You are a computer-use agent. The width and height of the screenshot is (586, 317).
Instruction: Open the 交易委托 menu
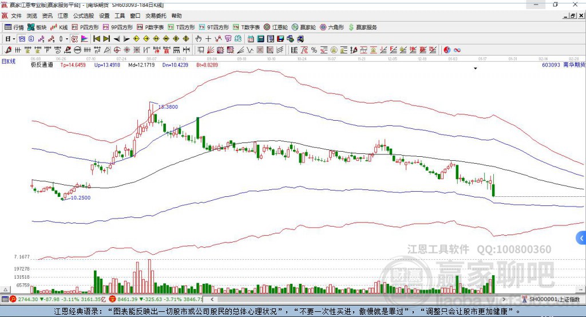point(156,15)
